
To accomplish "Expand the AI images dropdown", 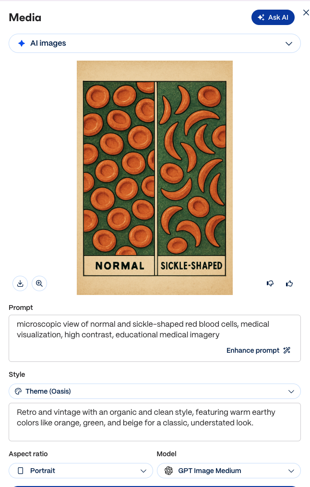I will click(x=155, y=43).
